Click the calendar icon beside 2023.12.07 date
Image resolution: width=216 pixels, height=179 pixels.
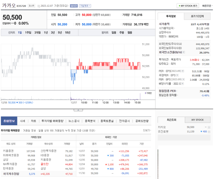[39, 6]
